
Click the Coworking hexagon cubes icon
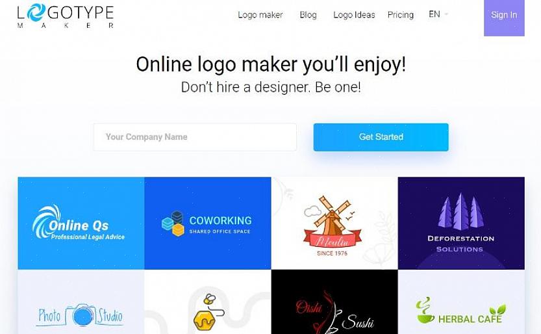(173, 224)
